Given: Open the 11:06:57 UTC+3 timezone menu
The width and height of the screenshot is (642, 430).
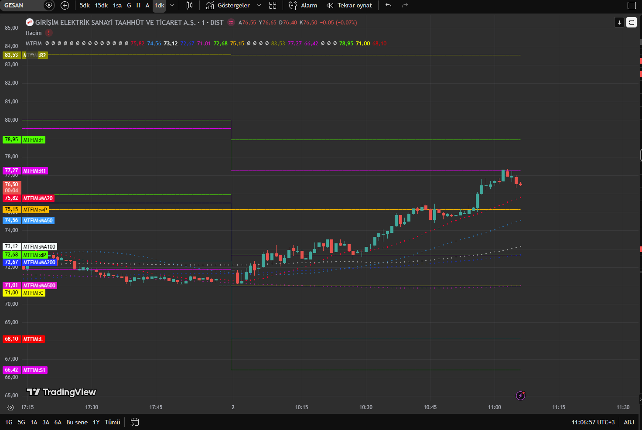Looking at the screenshot, I should pos(593,422).
